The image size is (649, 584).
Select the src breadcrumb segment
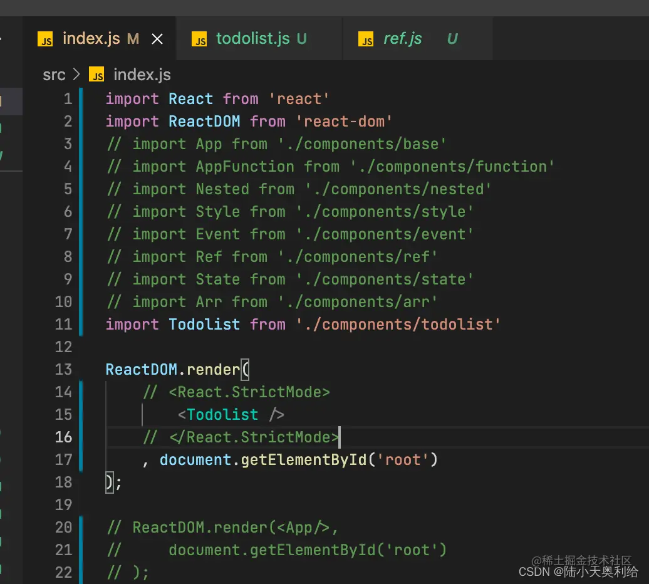(54, 75)
